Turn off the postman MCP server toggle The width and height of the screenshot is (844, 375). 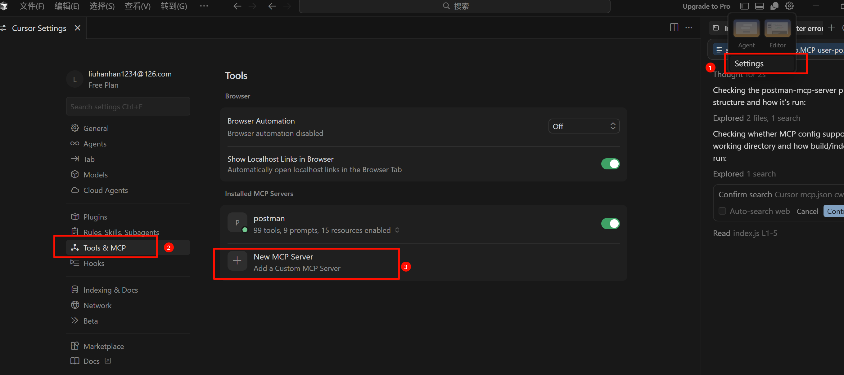point(610,224)
